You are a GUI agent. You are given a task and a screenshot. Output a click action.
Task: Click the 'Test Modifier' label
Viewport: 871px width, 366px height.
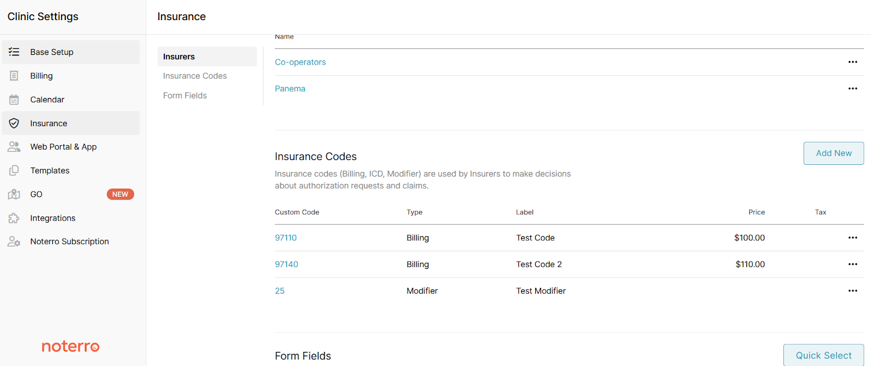541,291
